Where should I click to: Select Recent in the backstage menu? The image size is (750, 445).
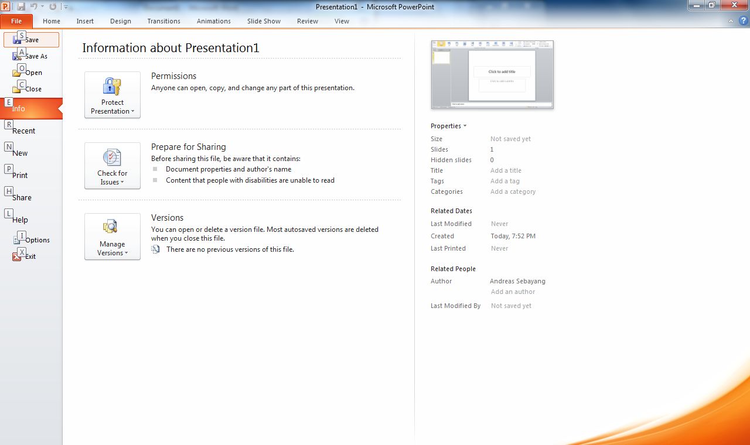point(24,131)
